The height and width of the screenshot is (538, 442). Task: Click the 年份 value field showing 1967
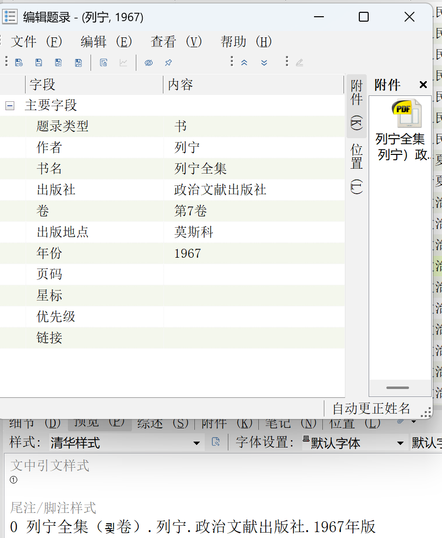pyautogui.click(x=221, y=253)
